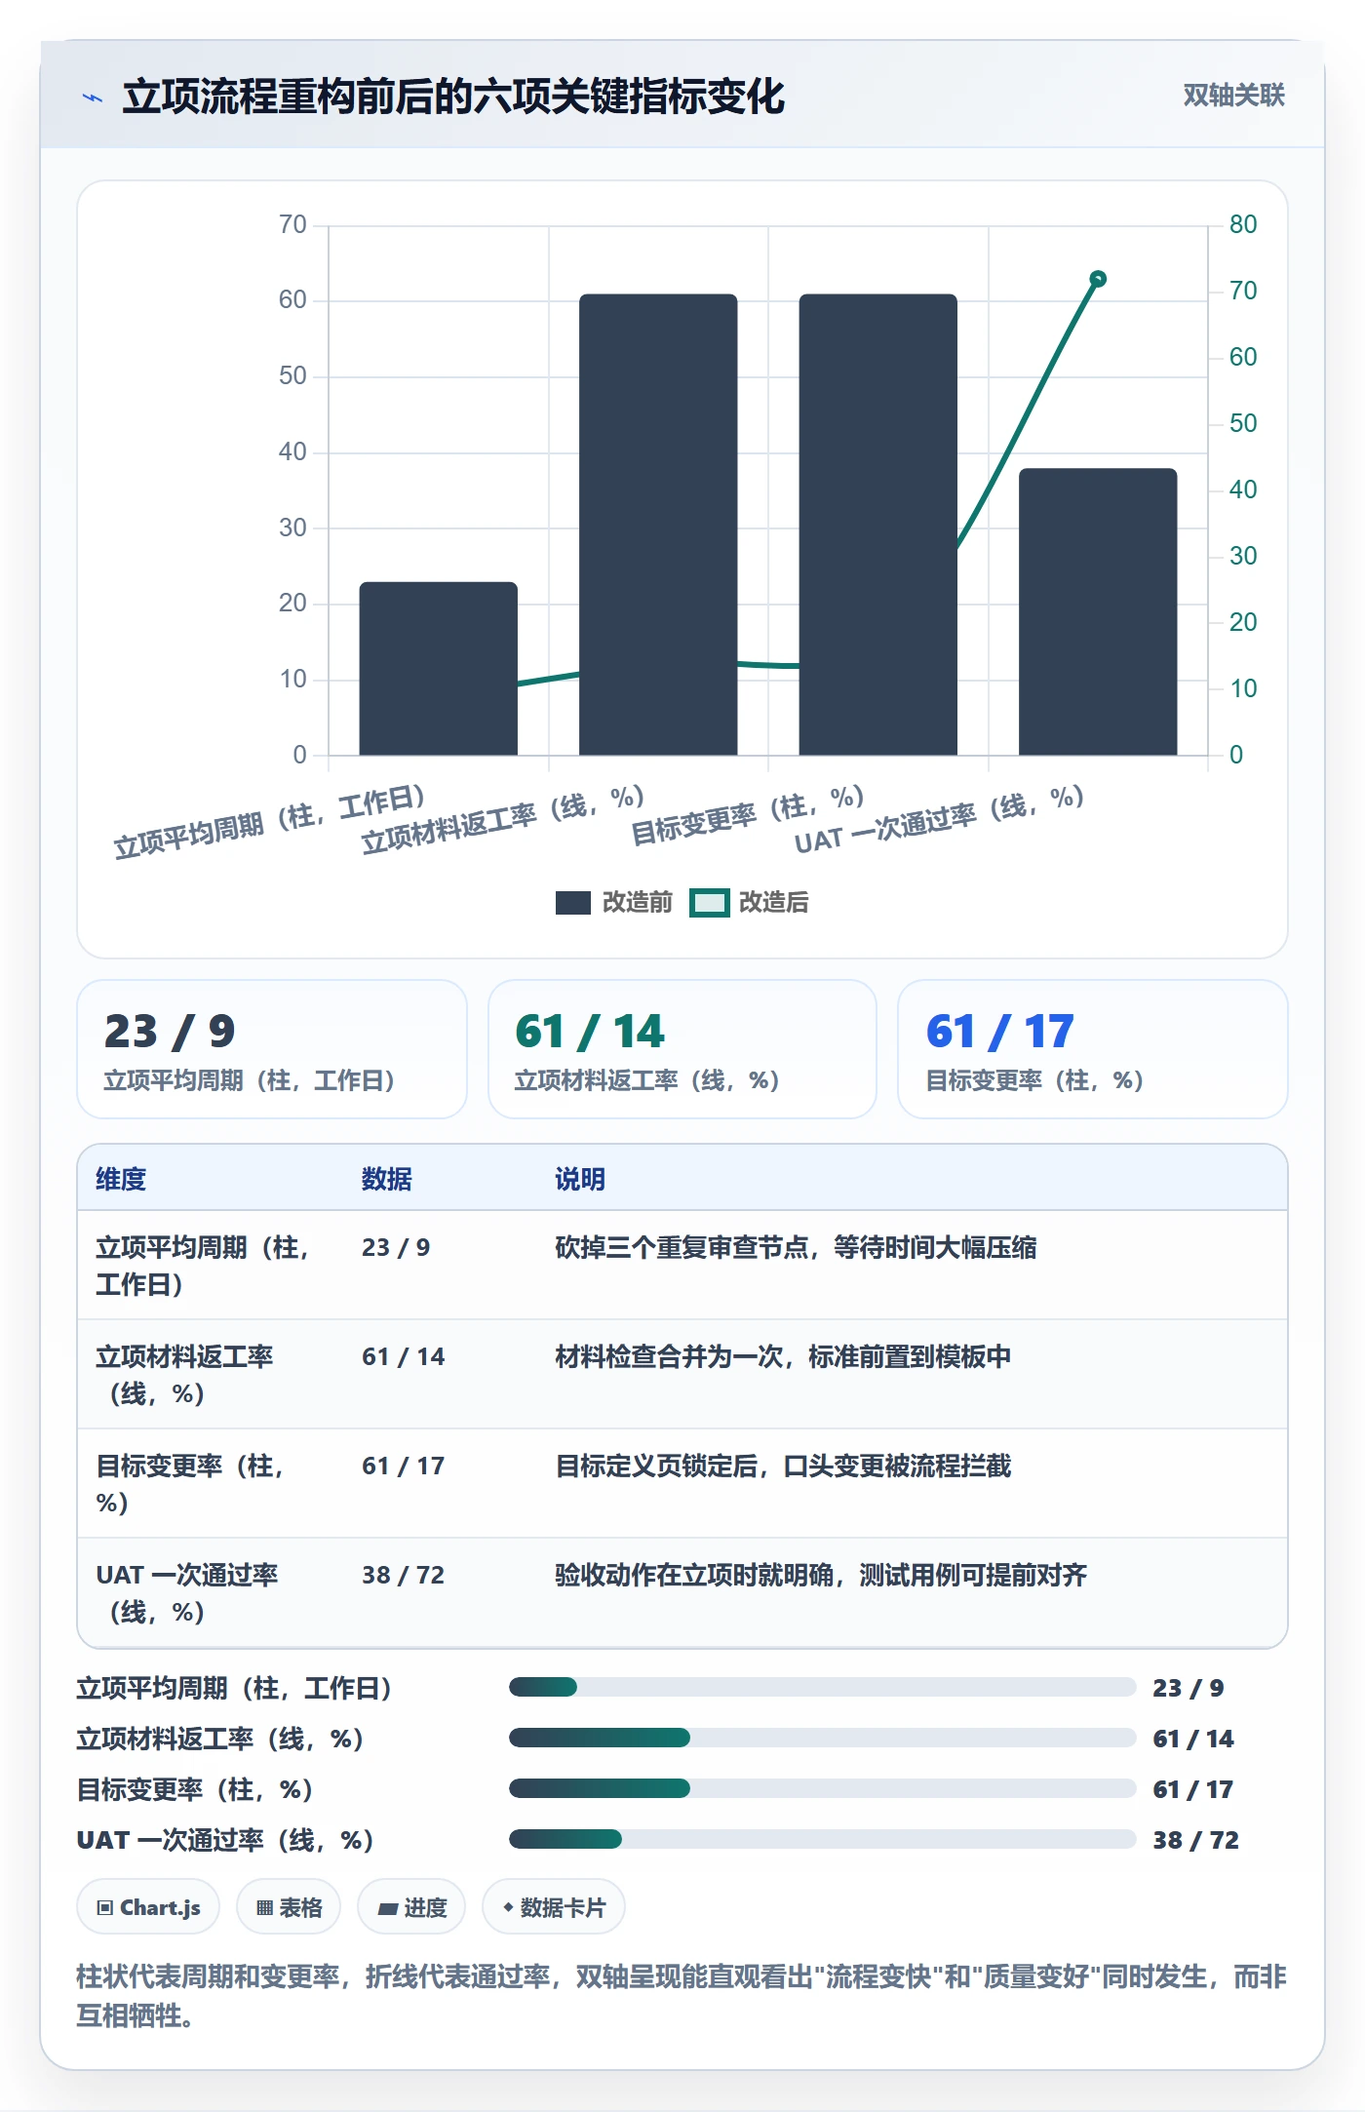Click the 进度 tag chip

tap(411, 1906)
